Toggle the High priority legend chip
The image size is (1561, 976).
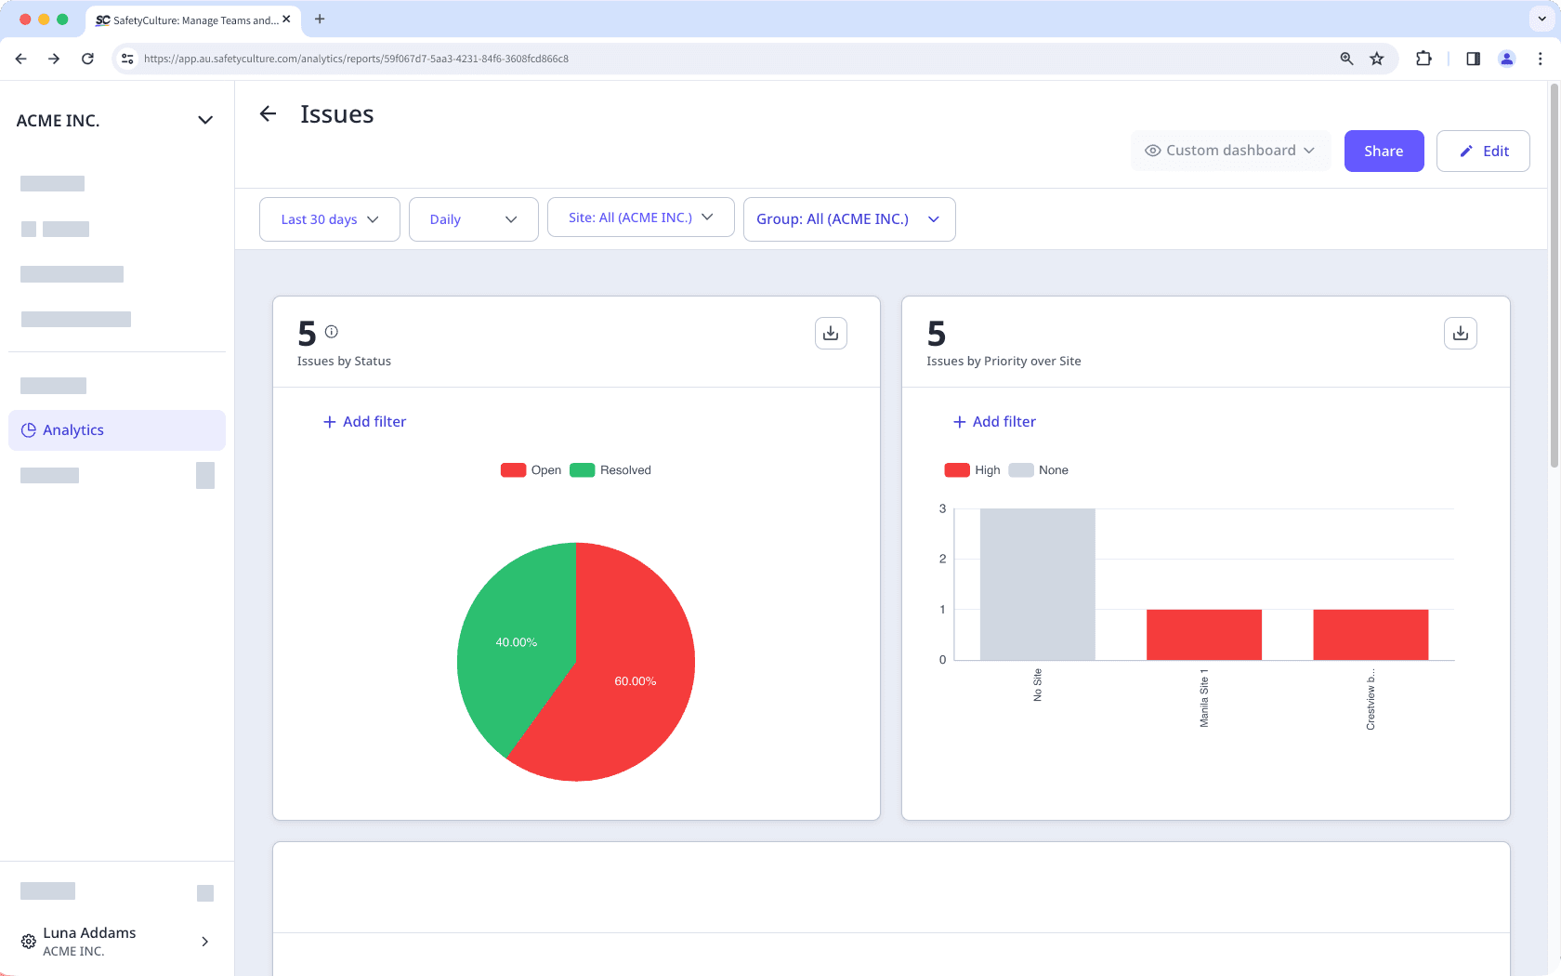pos(971,469)
